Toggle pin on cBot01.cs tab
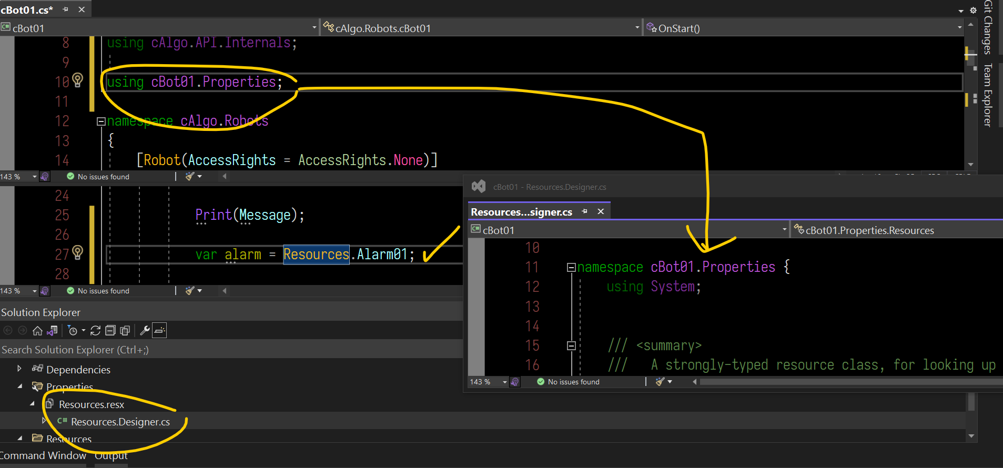 [66, 9]
